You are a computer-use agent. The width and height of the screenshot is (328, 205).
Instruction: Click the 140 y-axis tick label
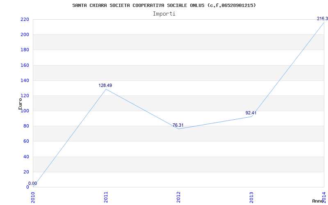(25, 80)
